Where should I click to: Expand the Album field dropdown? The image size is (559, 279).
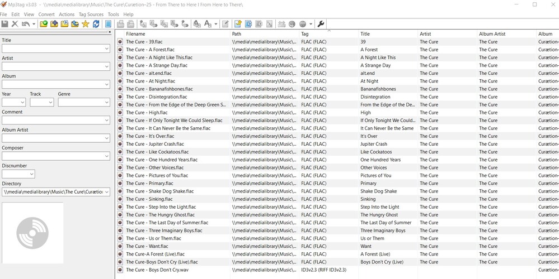coord(106,85)
